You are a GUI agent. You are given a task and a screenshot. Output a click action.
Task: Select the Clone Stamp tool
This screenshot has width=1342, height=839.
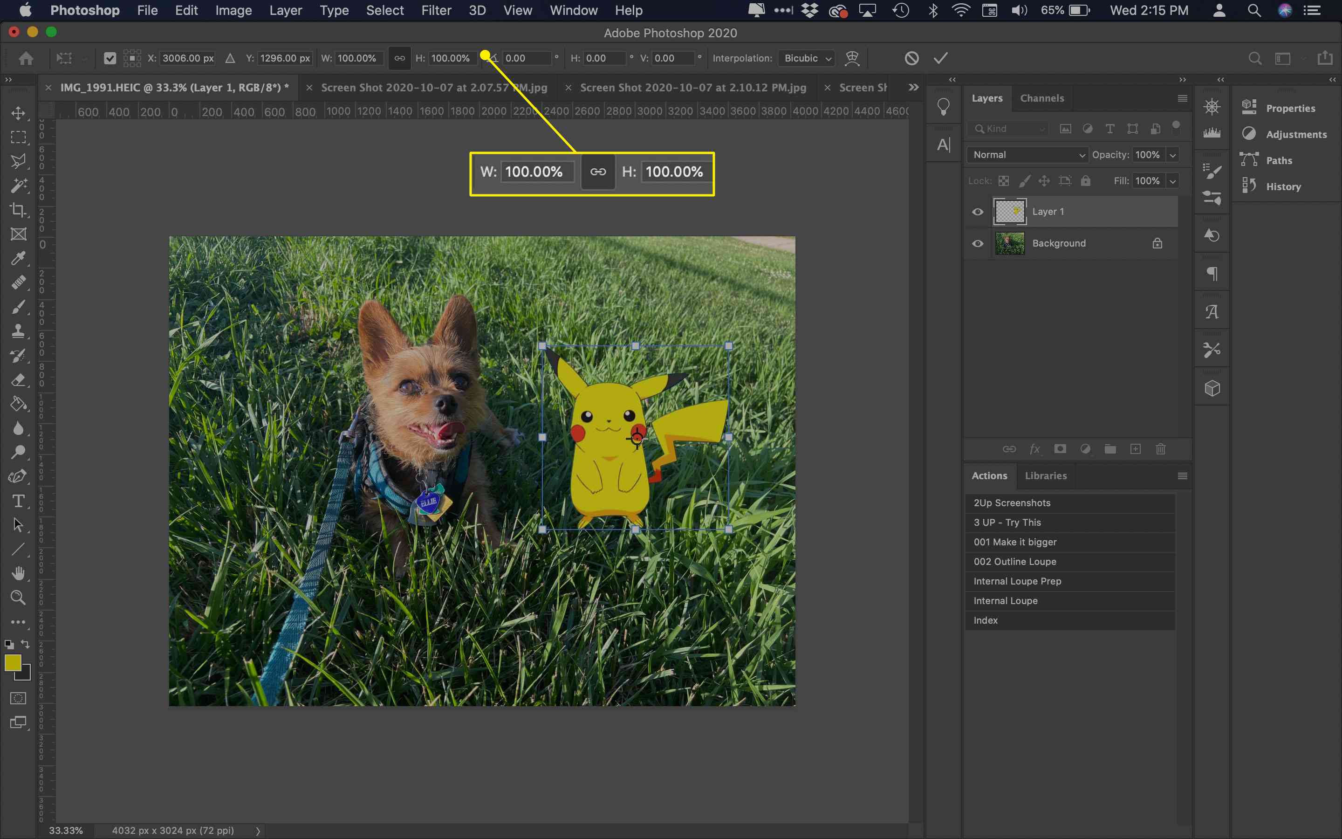(x=18, y=331)
